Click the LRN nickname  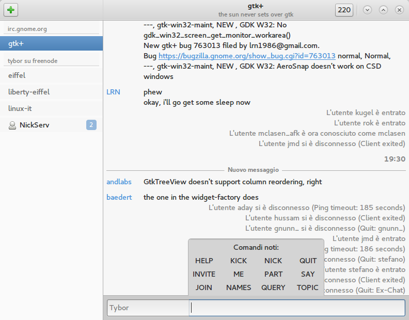113,92
